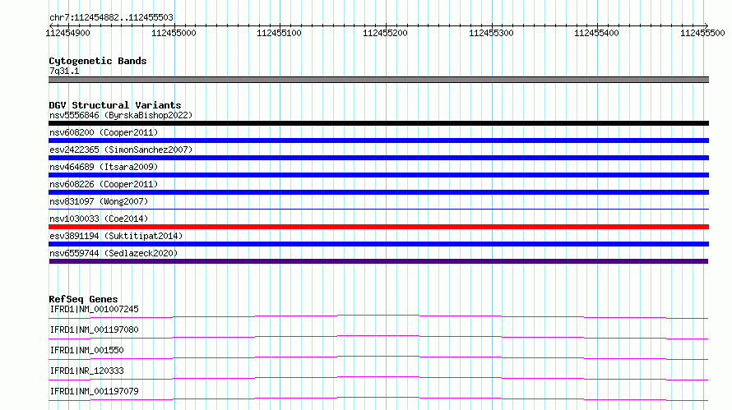This screenshot has height=410, width=732.
Task: Click ruler tick label 112455000
Action: click(174, 33)
